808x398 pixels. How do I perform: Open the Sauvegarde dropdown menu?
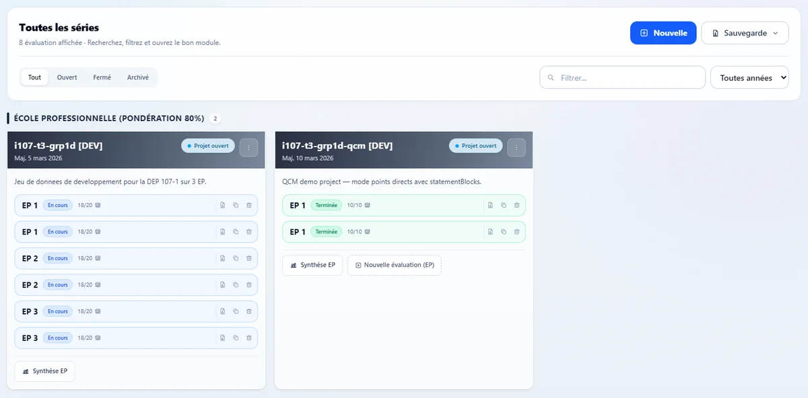point(745,33)
